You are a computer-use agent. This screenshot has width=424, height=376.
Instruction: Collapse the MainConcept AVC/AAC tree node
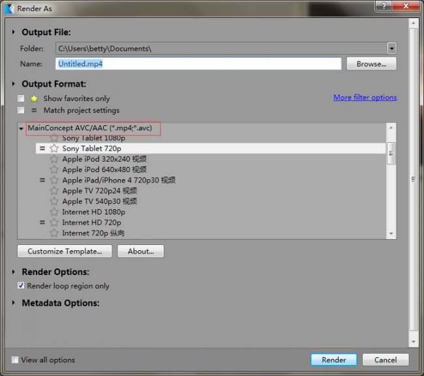click(x=21, y=128)
